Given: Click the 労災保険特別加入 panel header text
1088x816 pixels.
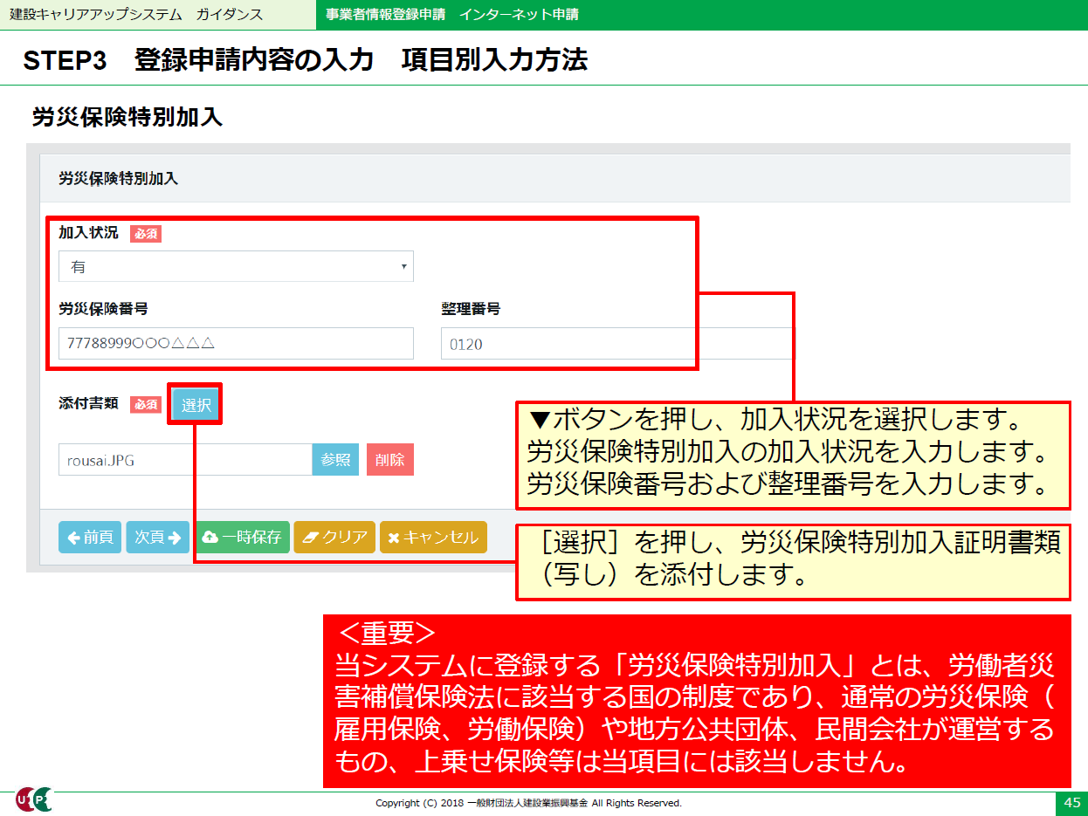Looking at the screenshot, I should tap(118, 179).
